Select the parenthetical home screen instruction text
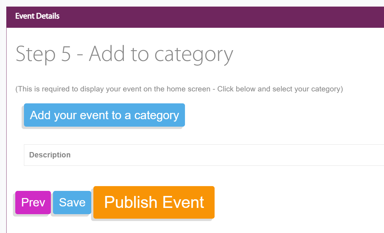The height and width of the screenshot is (233, 384). 179,89
